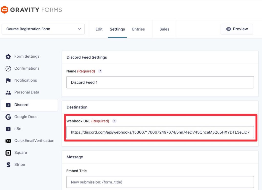Click the form switcher chevron arrow
Screen dimensions: 262x190
pyautogui.click(x=80, y=29)
